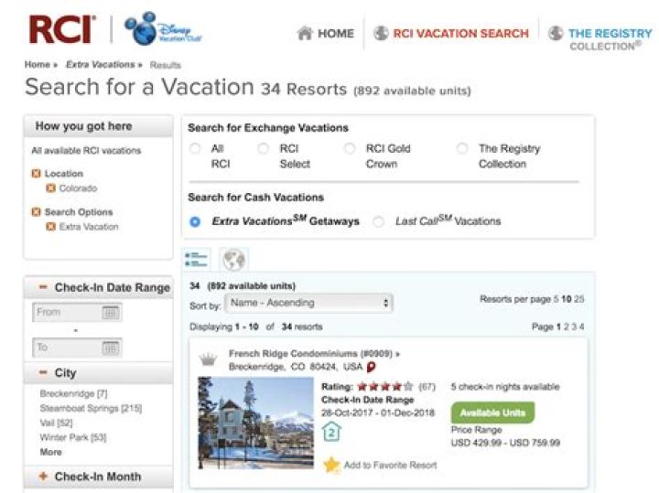Open the From date calendar picker
Screen dimensions: 659x493
(x=110, y=313)
